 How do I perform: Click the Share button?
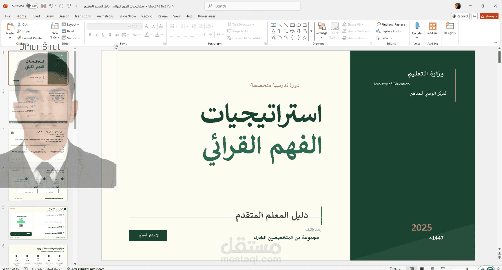tap(489, 16)
